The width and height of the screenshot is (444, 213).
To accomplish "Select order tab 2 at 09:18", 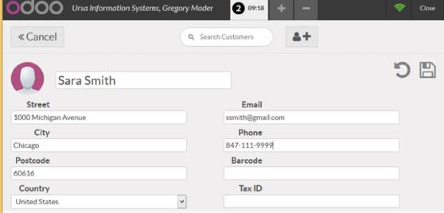I will coord(248,9).
